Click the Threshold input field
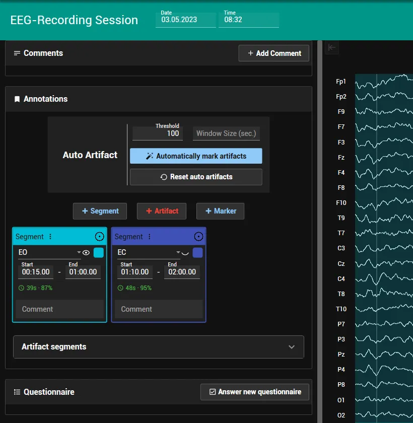Viewport: 413px width, 423px height. (x=158, y=133)
